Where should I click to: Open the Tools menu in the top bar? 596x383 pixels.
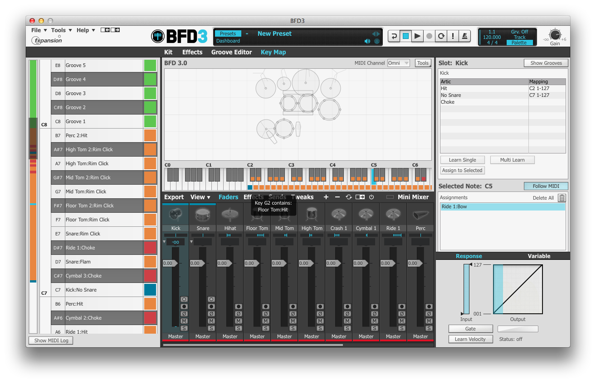point(61,30)
